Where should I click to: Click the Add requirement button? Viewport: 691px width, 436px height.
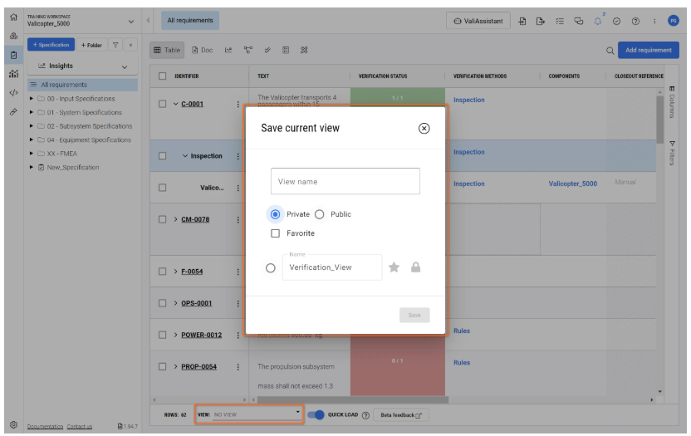coord(649,51)
